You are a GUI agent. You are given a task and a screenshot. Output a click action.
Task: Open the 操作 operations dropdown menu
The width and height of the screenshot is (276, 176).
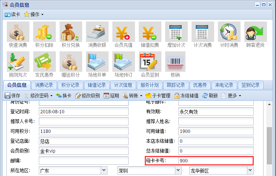point(34,14)
